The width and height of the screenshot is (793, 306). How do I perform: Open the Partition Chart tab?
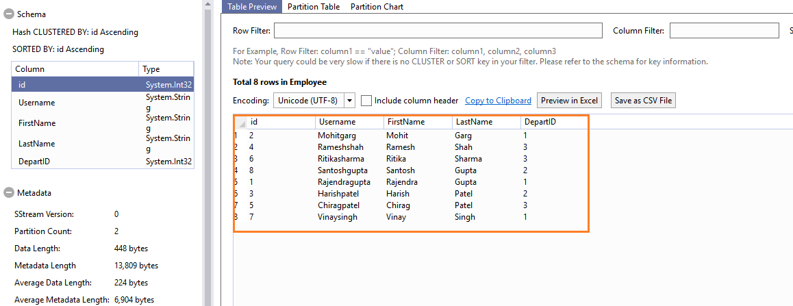pyautogui.click(x=377, y=7)
